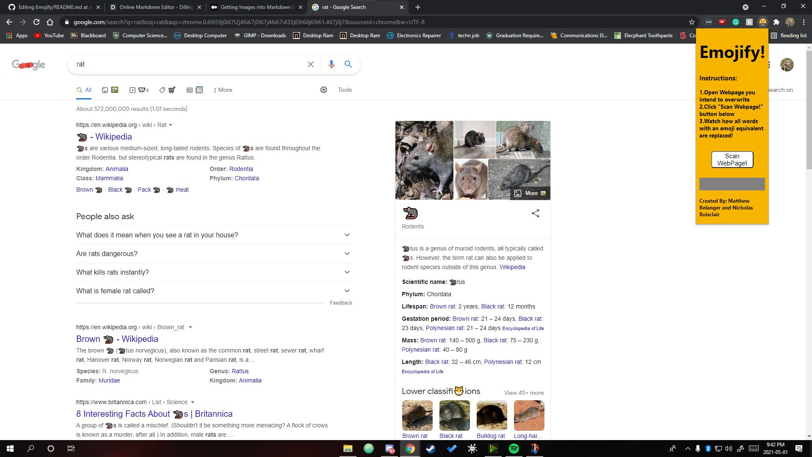This screenshot has height=457, width=812.
Task: Open the Reading list
Action: click(x=788, y=36)
